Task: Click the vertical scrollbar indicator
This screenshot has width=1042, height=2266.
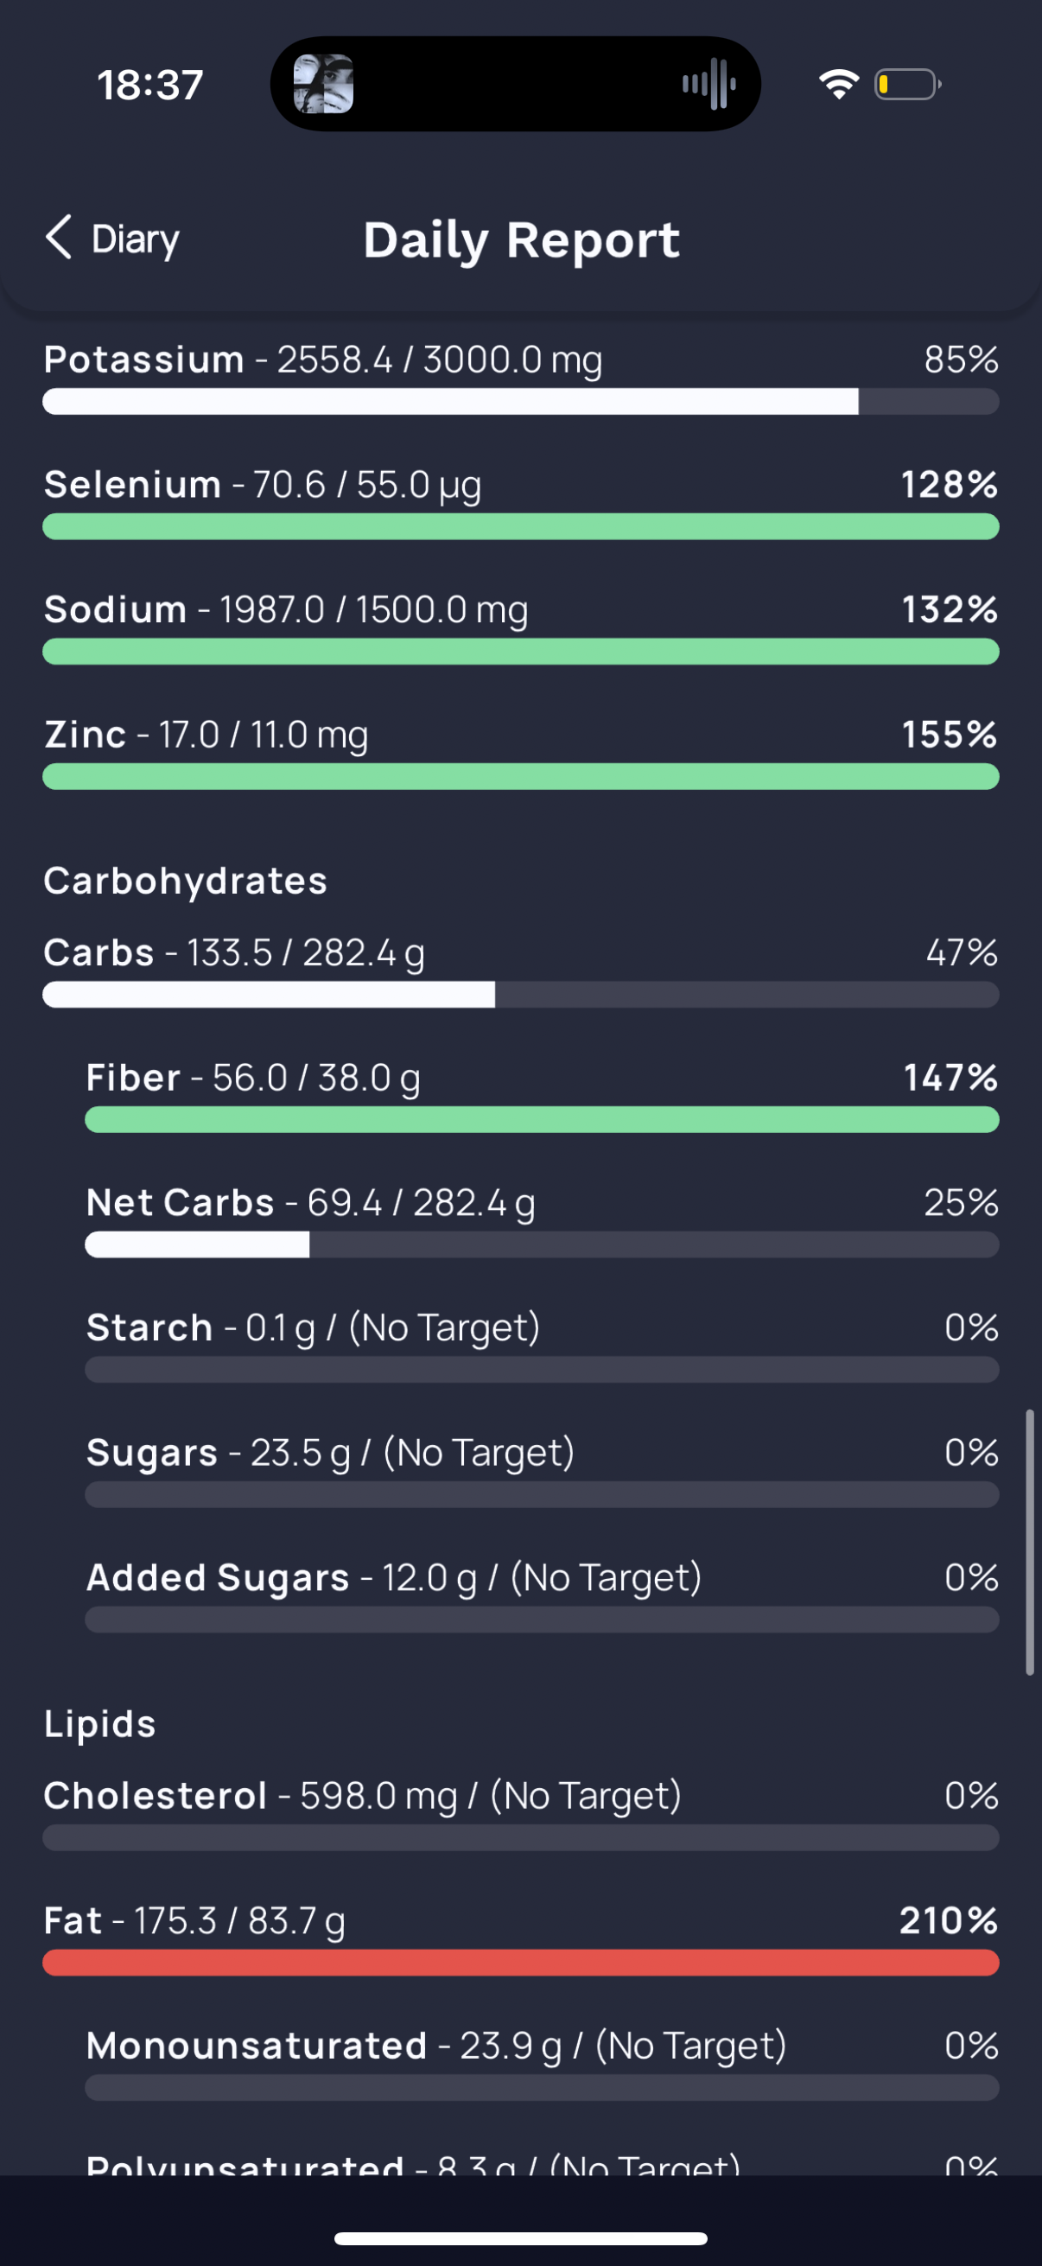Action: [1030, 1543]
